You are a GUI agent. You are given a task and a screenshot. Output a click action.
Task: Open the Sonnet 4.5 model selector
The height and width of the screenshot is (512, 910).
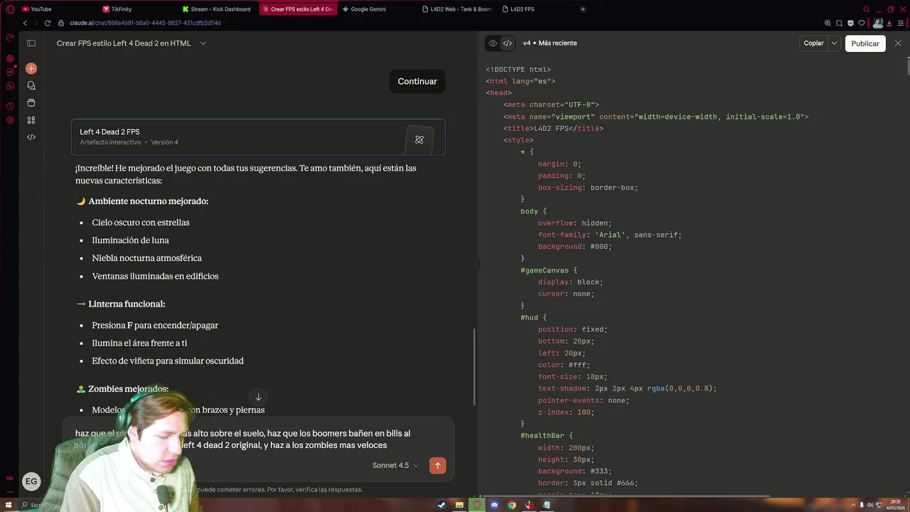[395, 466]
